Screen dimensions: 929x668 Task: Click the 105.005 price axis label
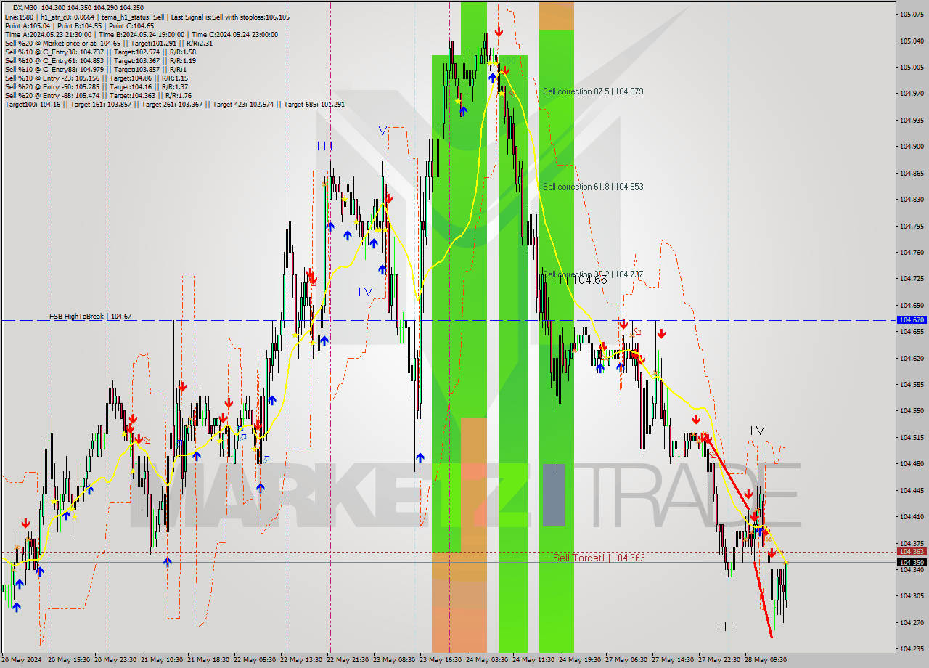coord(912,68)
